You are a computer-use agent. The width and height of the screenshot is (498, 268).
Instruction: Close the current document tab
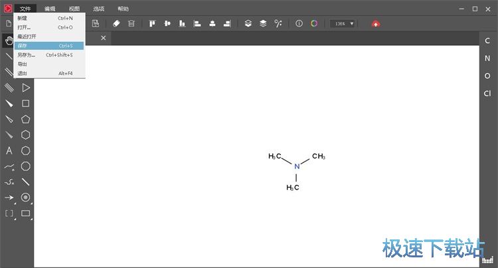(x=104, y=38)
